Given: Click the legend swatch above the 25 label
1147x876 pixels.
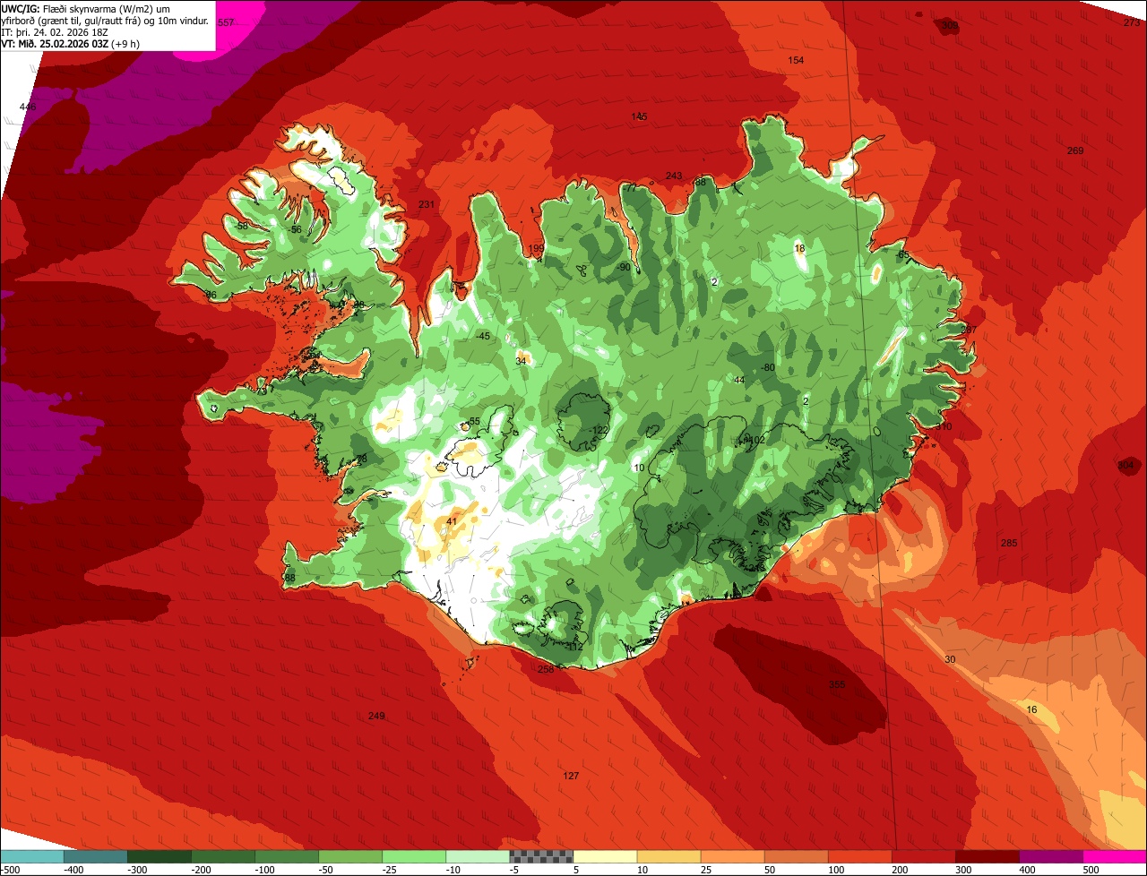Looking at the screenshot, I should click(733, 856).
